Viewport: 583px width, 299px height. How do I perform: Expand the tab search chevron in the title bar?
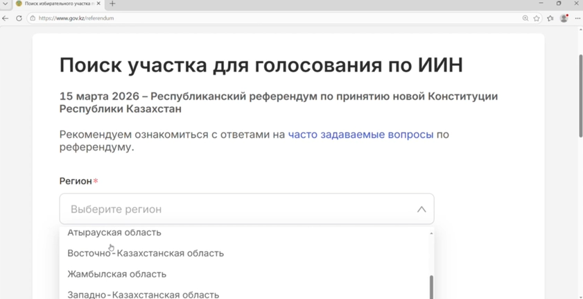(6, 4)
